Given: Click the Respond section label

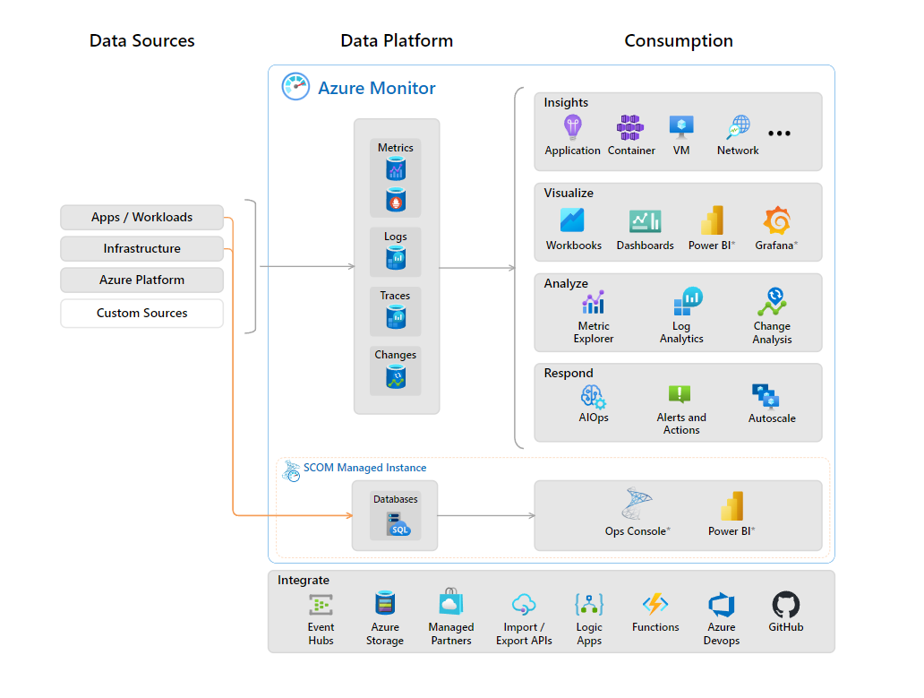Looking at the screenshot, I should [x=568, y=373].
